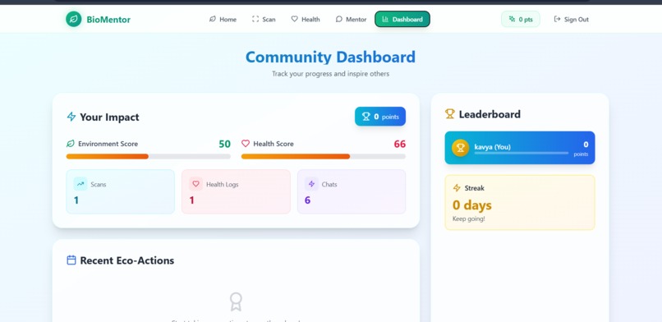662x322 pixels.
Task: Click the Environment Score value 50
Action: (x=224, y=144)
